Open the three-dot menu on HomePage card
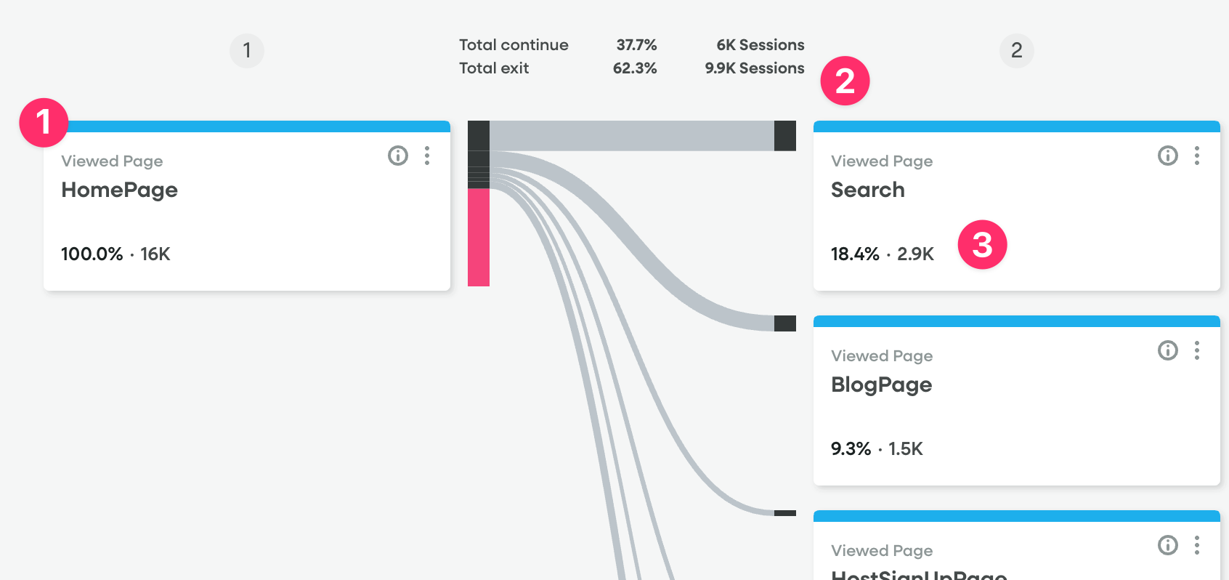1229x580 pixels. (x=427, y=156)
